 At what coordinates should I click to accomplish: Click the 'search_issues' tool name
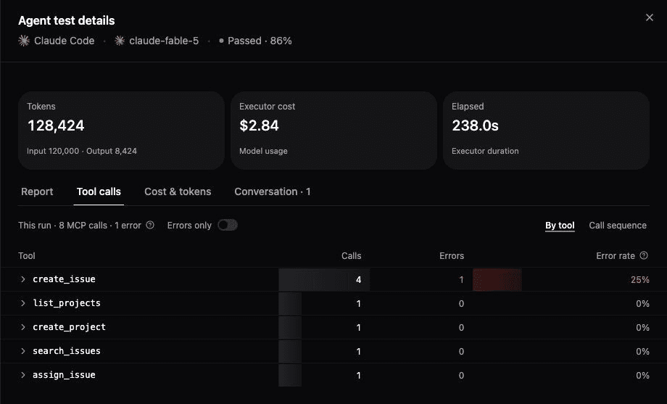click(67, 351)
